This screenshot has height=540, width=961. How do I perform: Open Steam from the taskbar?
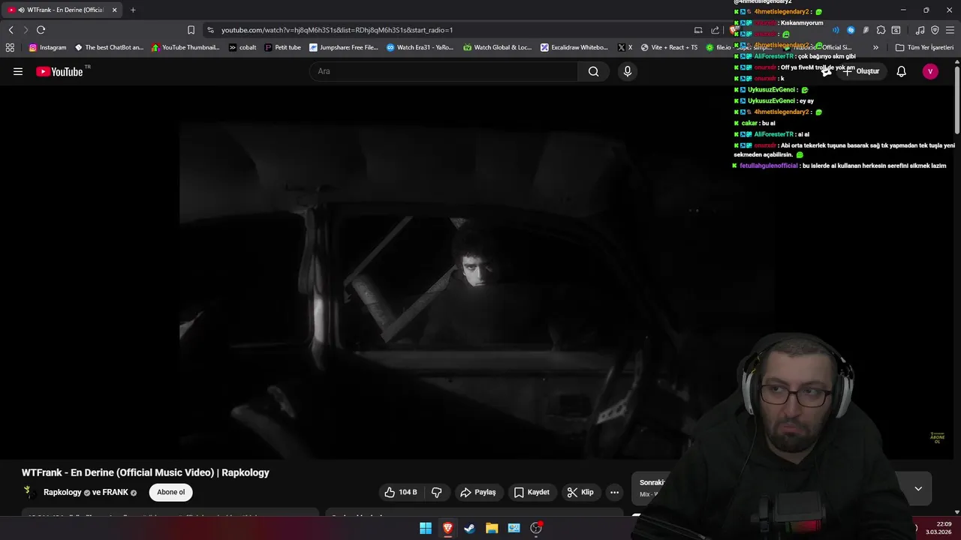coord(469,528)
